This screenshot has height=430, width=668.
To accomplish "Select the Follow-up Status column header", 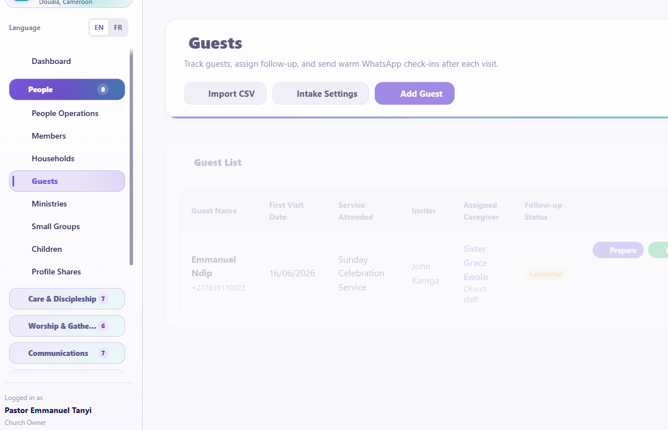I will pos(543,210).
